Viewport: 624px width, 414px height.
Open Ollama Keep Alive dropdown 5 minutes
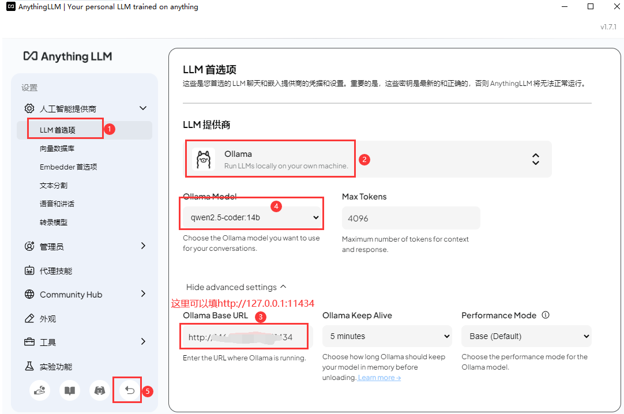(x=387, y=337)
